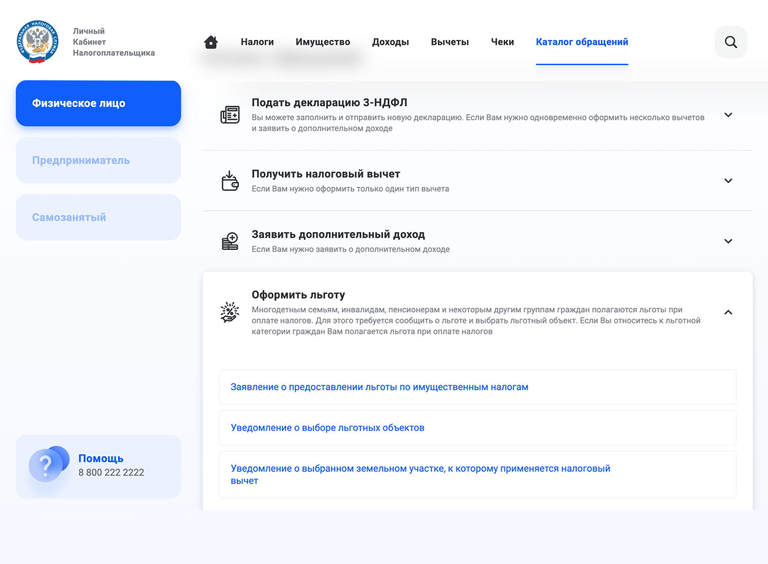Click the question mark help icon
The image size is (768, 564).
48,464
